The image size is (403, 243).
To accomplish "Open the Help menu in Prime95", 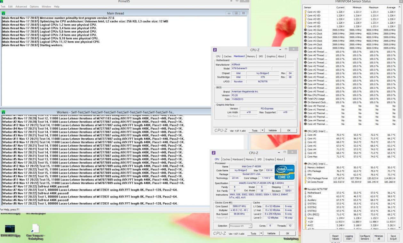I will point(57,6).
